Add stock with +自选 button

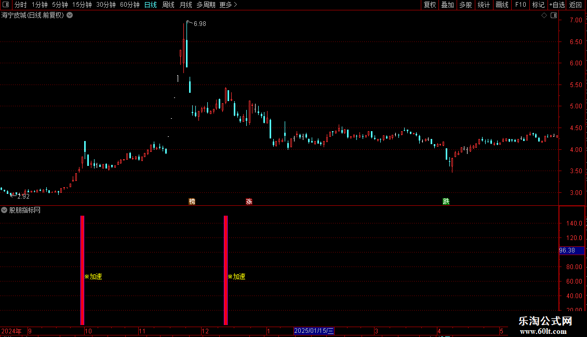[x=557, y=5]
